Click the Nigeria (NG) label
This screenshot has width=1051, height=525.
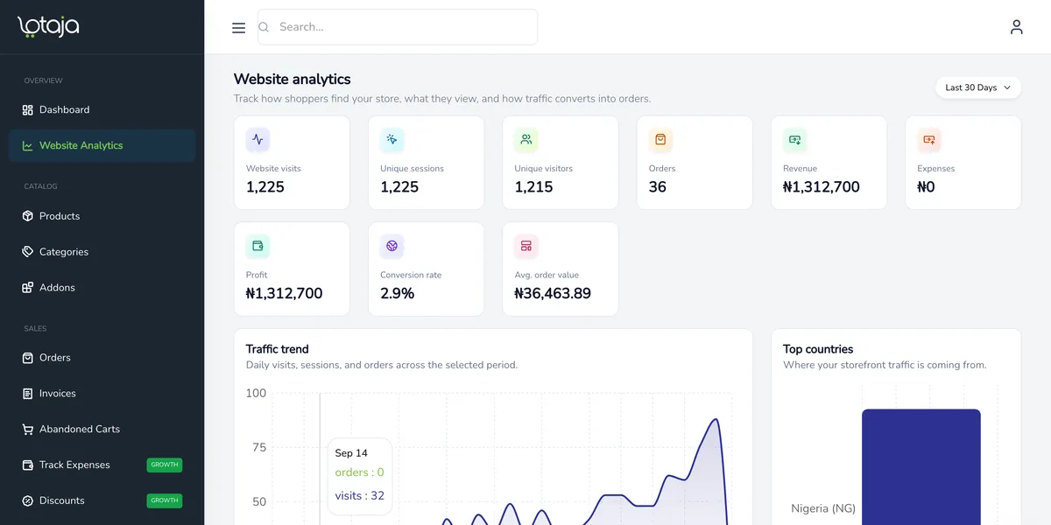[823, 508]
